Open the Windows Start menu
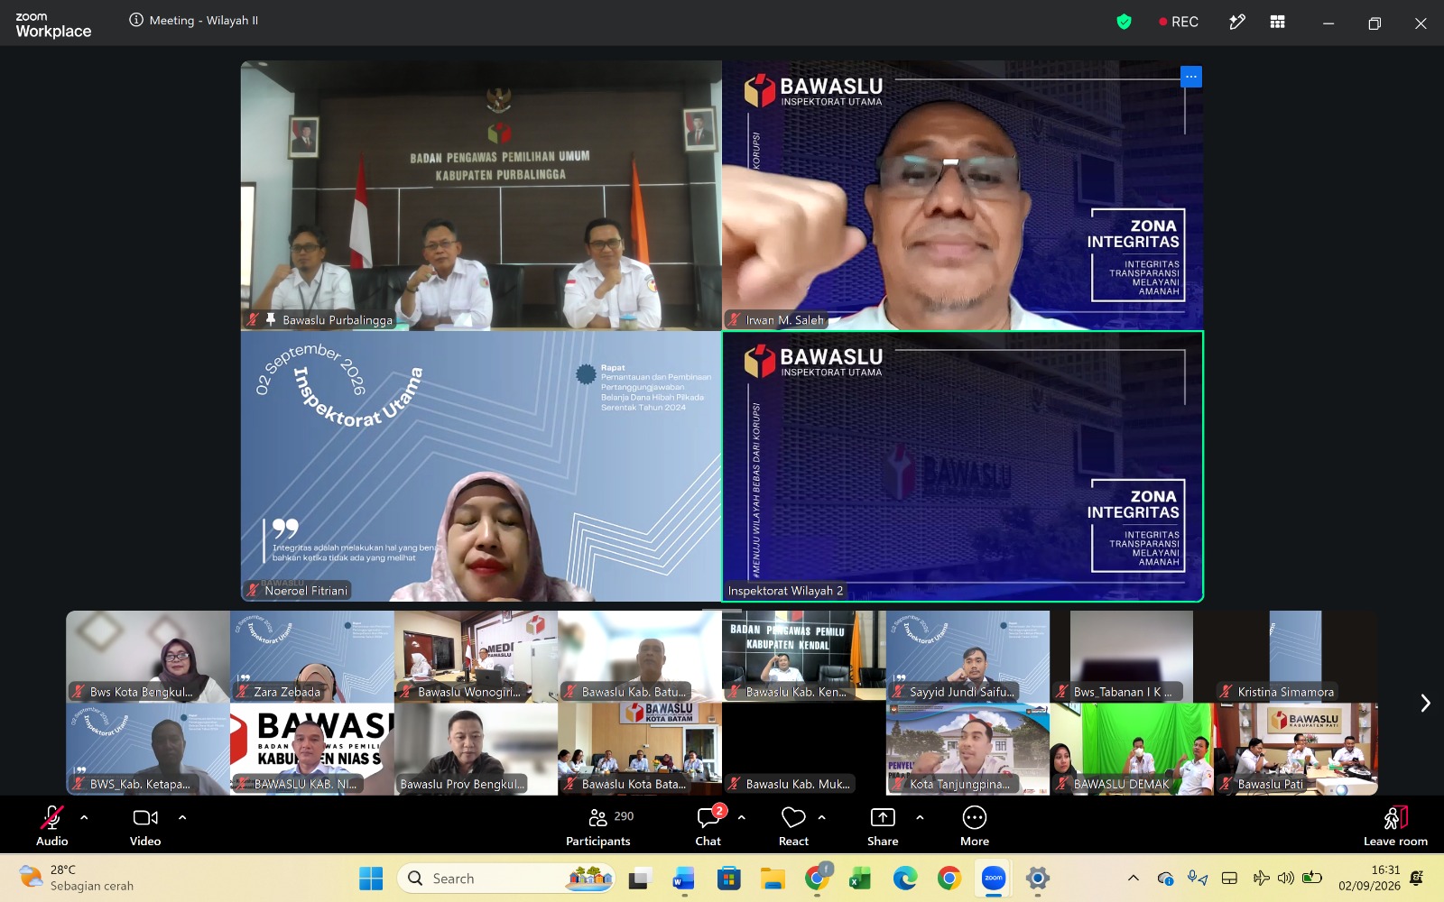Screen dimensions: 1444x902 [x=371, y=878]
